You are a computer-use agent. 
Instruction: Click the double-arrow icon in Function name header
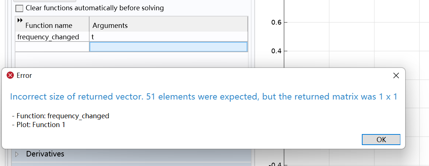(x=20, y=20)
